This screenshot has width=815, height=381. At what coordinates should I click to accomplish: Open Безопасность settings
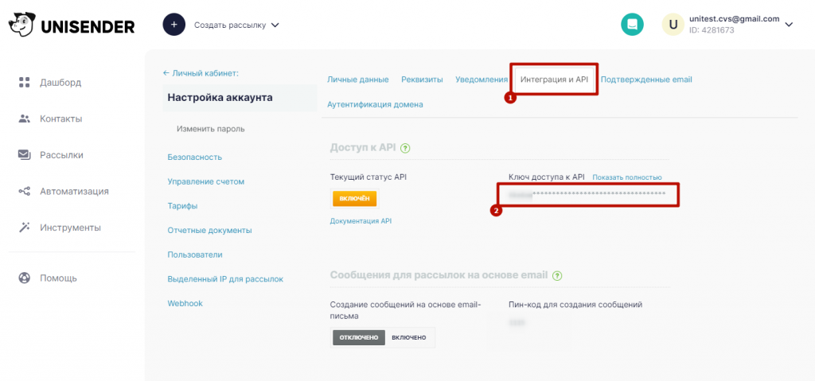[194, 157]
